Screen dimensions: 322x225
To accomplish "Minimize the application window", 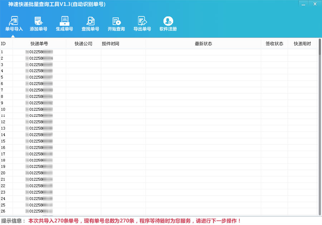I will click(303, 4).
